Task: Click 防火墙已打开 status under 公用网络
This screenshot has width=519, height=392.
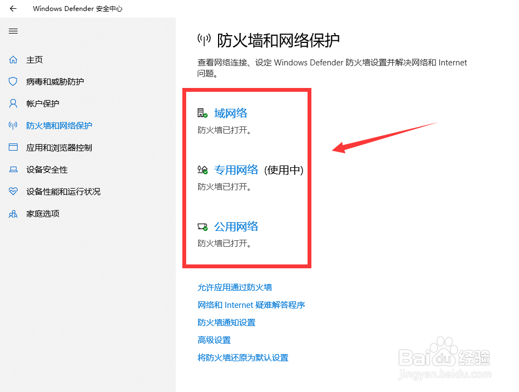Action: pos(225,244)
